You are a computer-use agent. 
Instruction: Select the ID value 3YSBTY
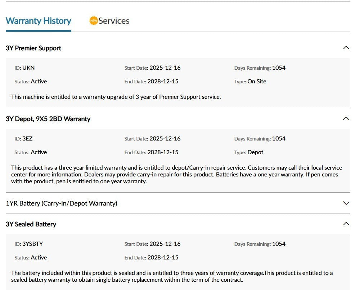point(32,244)
